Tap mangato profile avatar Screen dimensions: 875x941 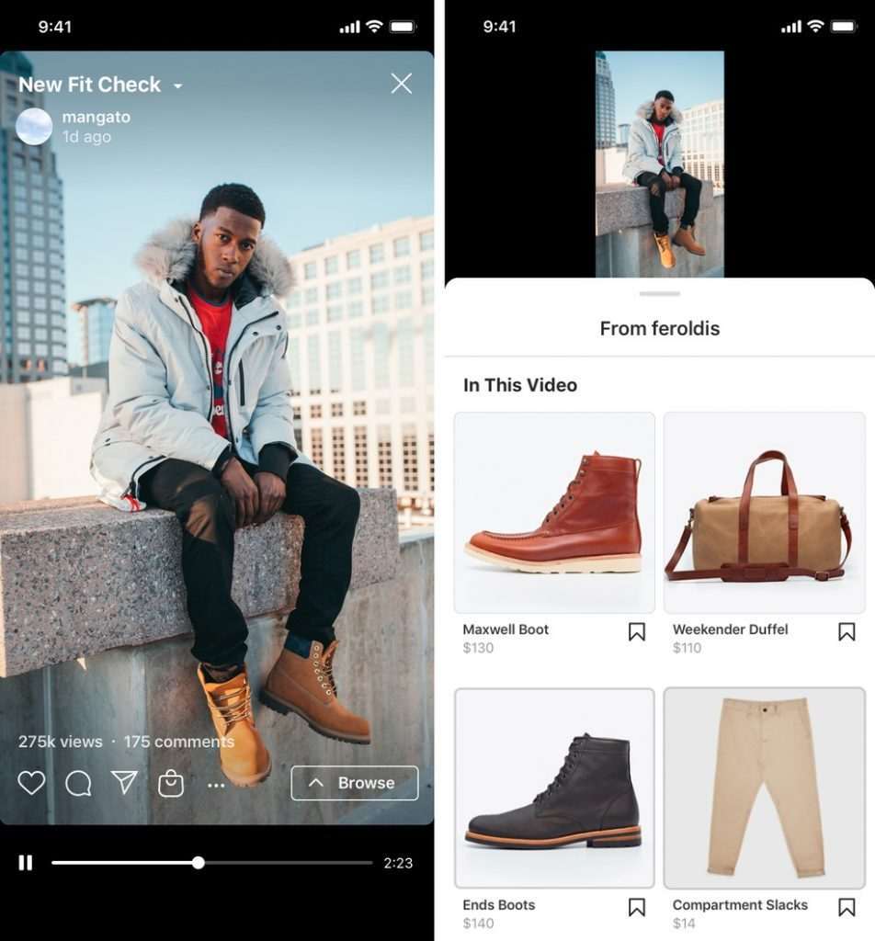coord(34,126)
